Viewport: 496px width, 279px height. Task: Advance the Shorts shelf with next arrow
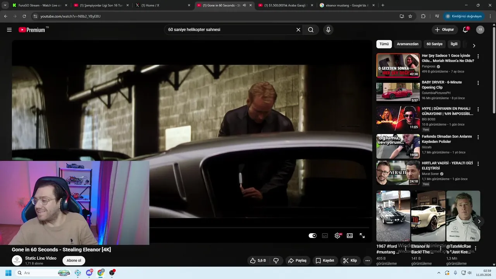(x=479, y=222)
